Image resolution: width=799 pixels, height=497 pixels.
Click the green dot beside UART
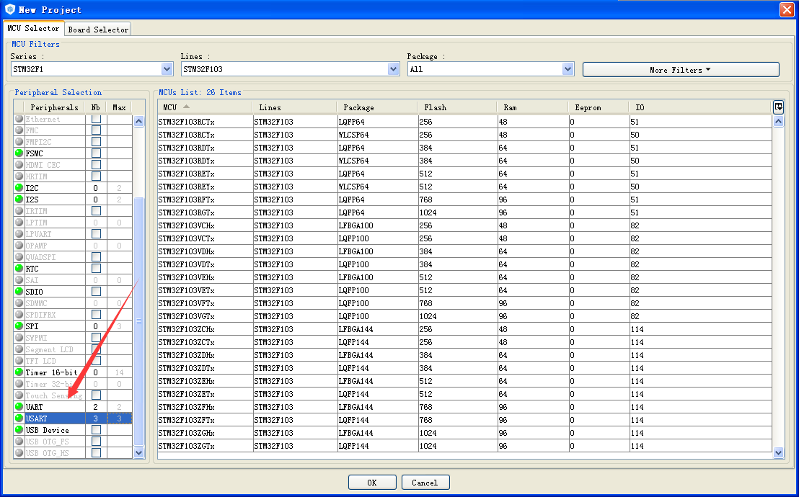tap(19, 406)
